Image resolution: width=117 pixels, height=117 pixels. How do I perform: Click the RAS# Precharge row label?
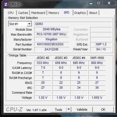tap(21, 78)
